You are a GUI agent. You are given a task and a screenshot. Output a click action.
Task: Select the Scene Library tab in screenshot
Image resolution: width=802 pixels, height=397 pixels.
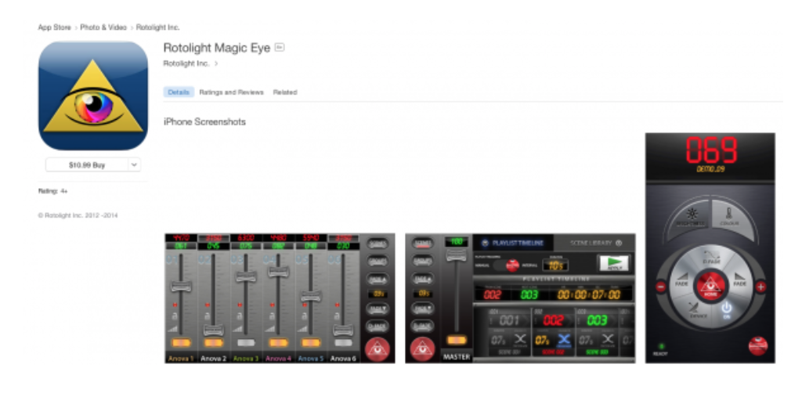coord(590,244)
